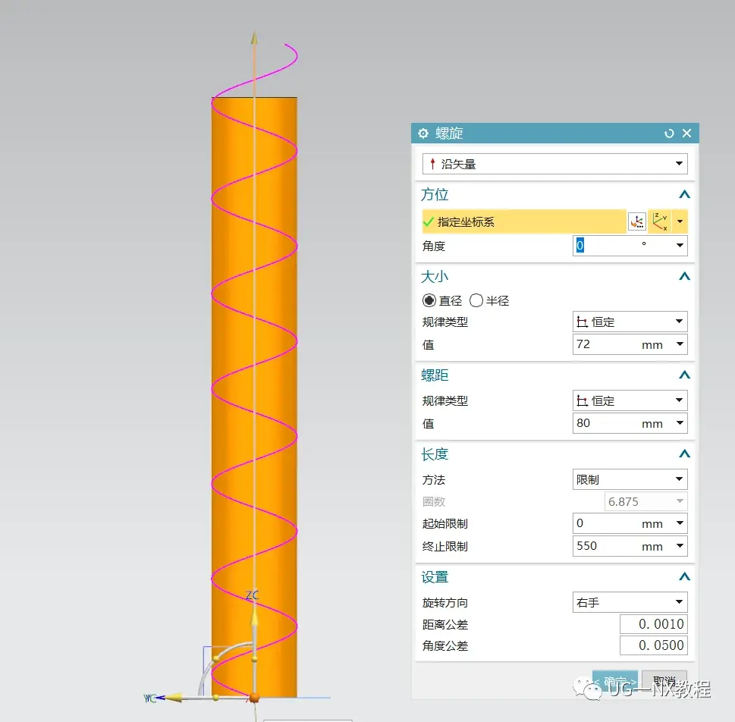The width and height of the screenshot is (735, 722).
Task: Collapse the 设置 section
Action: point(684,577)
